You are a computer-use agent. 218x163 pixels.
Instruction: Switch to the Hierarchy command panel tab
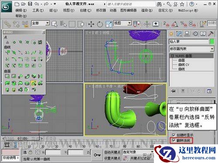click(x=187, y=34)
